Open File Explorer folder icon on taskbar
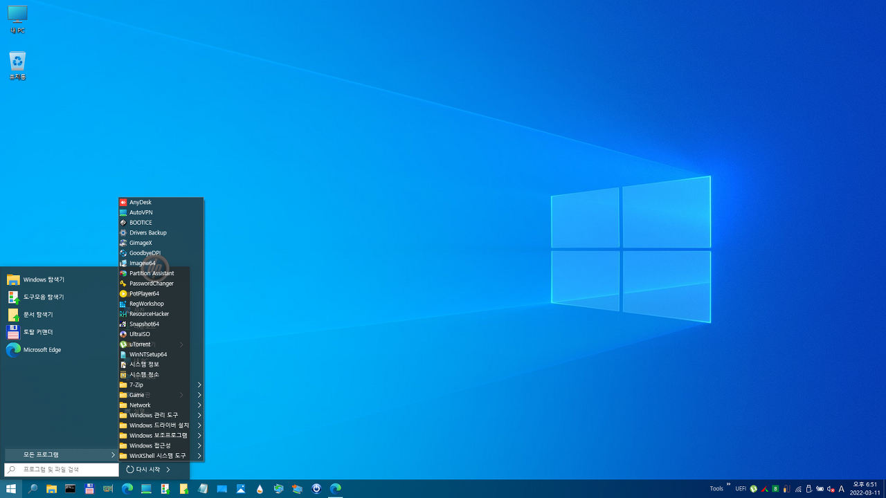The image size is (886, 498). (x=51, y=488)
